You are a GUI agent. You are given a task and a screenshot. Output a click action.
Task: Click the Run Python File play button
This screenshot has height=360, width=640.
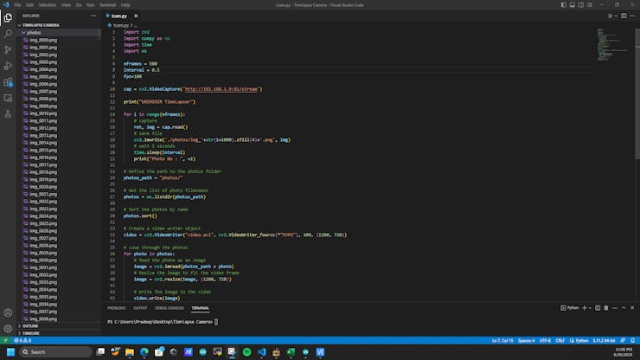coord(610,16)
